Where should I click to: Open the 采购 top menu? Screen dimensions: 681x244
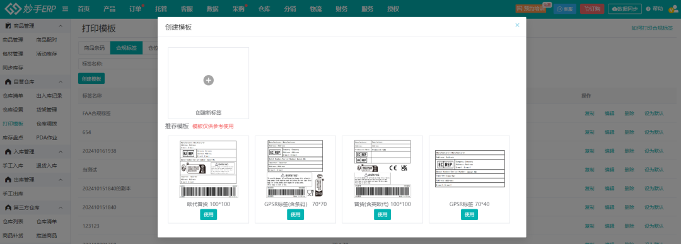[x=238, y=9]
